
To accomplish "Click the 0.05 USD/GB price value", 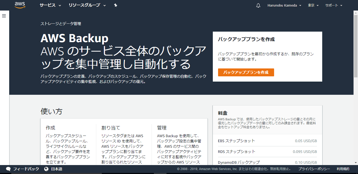I will 306,141.
